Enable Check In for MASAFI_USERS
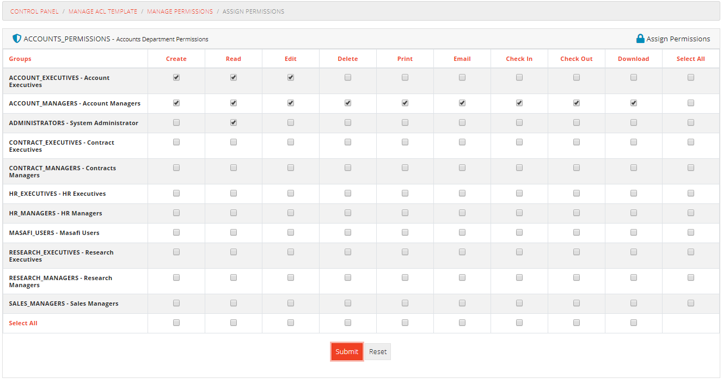 click(519, 232)
